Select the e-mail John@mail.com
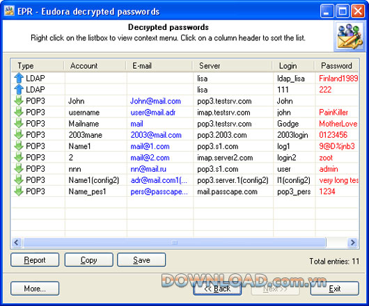The width and height of the screenshot is (369, 306). pos(155,101)
